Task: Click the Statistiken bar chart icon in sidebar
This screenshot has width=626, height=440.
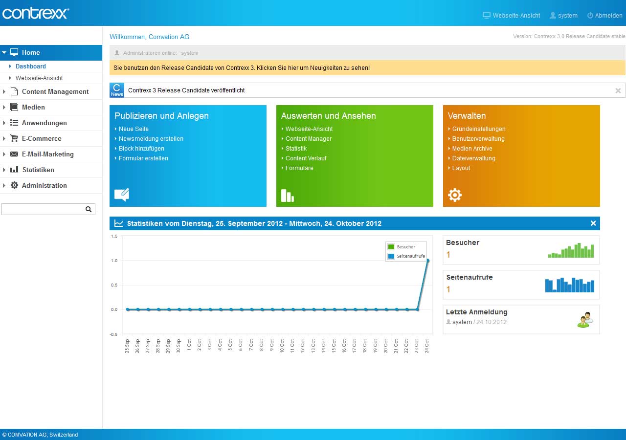Action: (14, 170)
